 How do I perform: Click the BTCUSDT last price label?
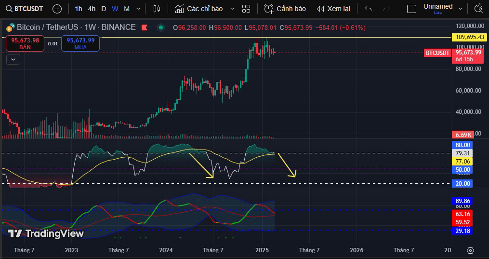(437, 53)
